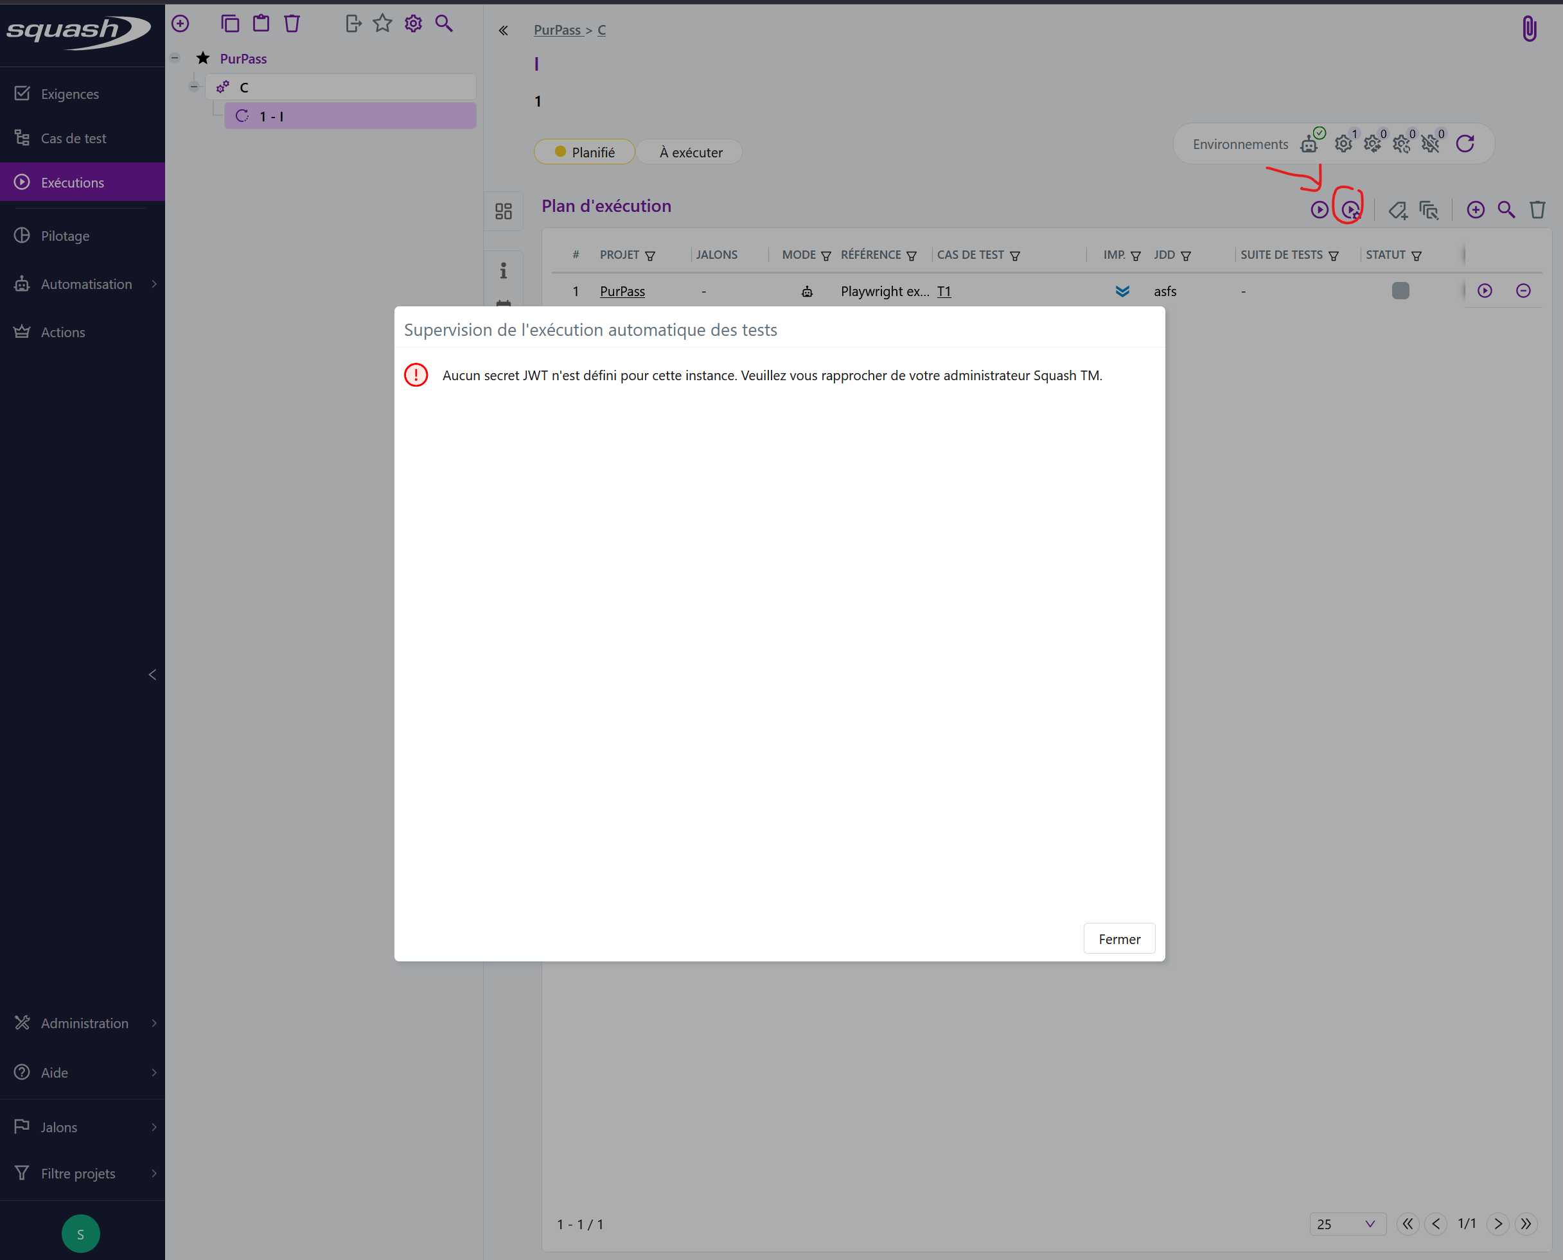Open the Pilotage menu item

tap(66, 236)
